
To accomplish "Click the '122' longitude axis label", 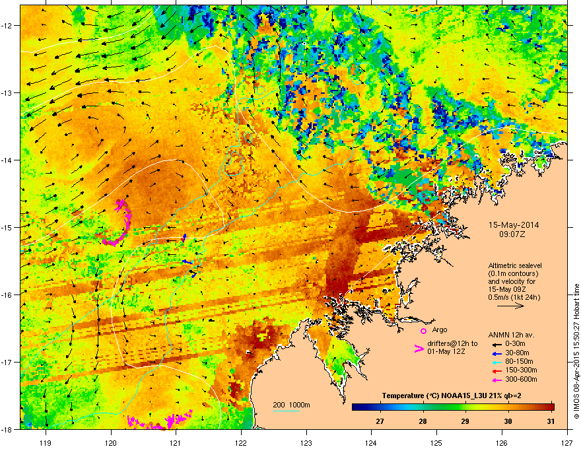I will [x=241, y=442].
